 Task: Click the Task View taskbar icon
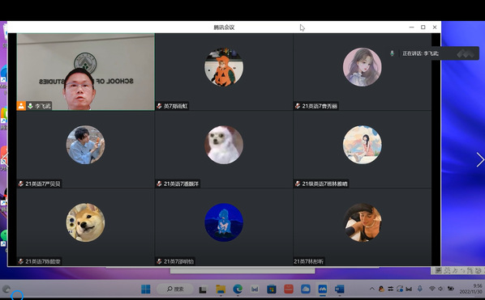pyautogui.click(x=203, y=289)
